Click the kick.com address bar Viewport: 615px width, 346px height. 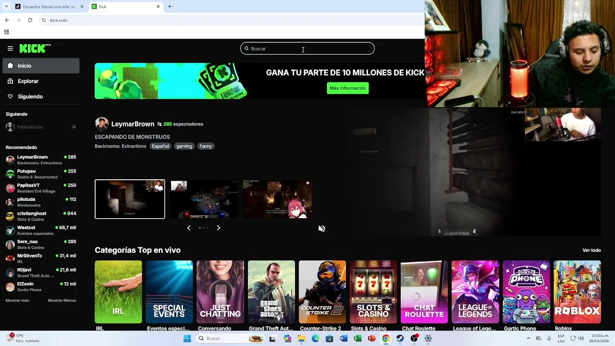point(231,20)
